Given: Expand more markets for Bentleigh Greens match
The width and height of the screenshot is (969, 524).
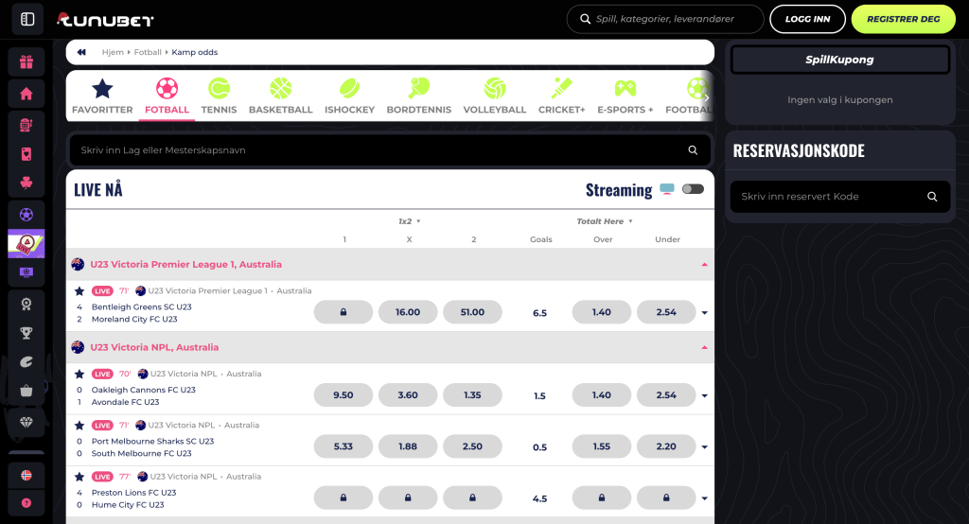Looking at the screenshot, I should (x=704, y=313).
